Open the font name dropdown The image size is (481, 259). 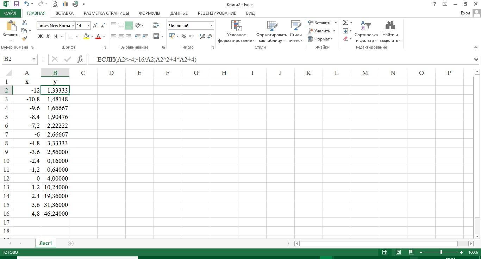point(73,25)
